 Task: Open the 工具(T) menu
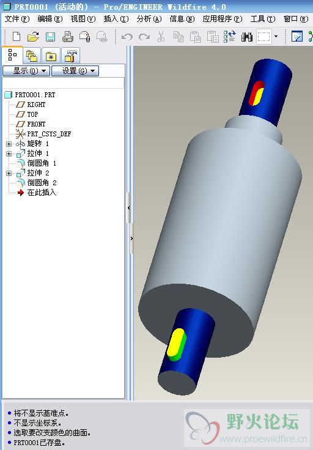point(263,19)
